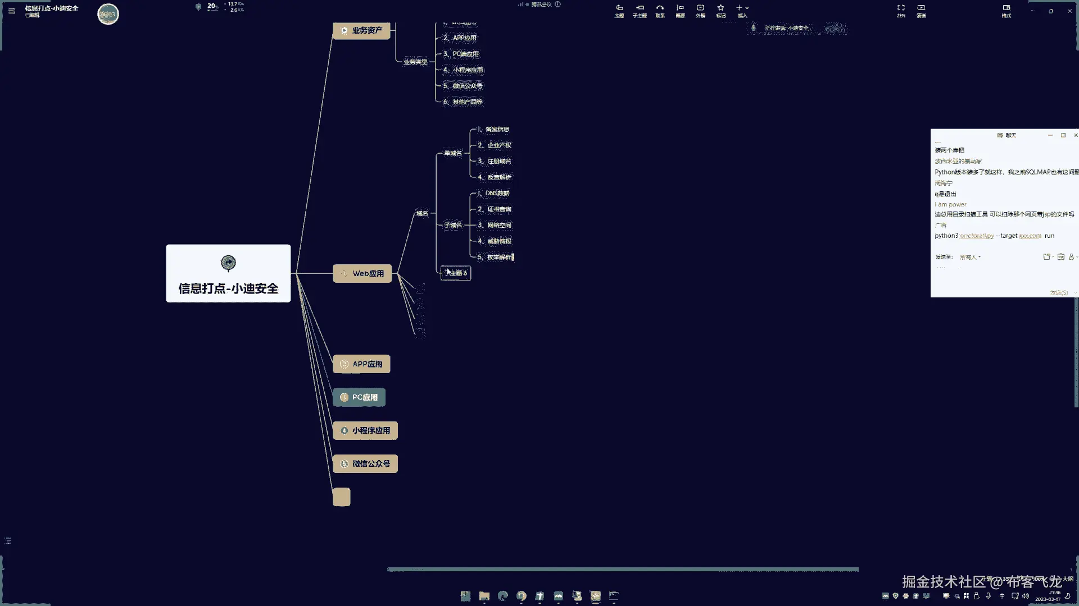Toggle outline view at bottom-left
Screen dimensions: 1079x606
coord(8,540)
